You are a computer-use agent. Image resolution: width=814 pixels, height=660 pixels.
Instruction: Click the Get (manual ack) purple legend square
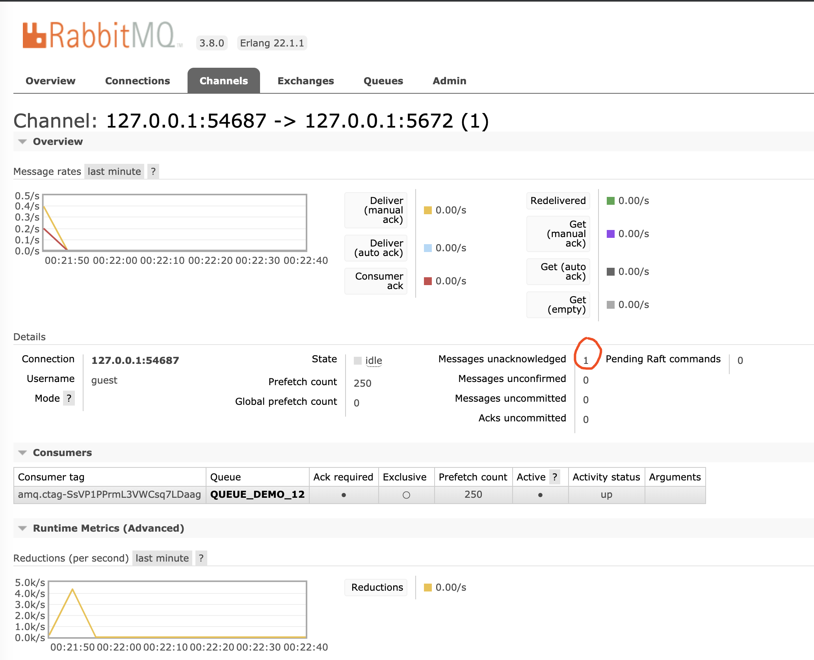pyautogui.click(x=611, y=234)
